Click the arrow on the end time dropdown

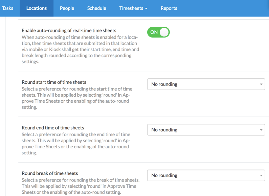tap(261, 130)
